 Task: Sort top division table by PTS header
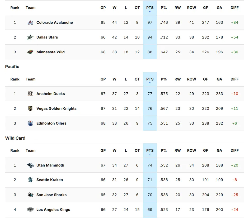point(150,8)
